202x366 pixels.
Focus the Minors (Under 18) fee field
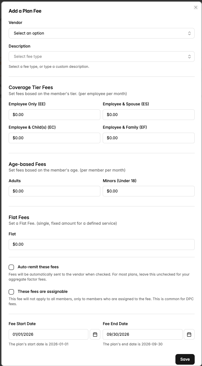click(149, 191)
